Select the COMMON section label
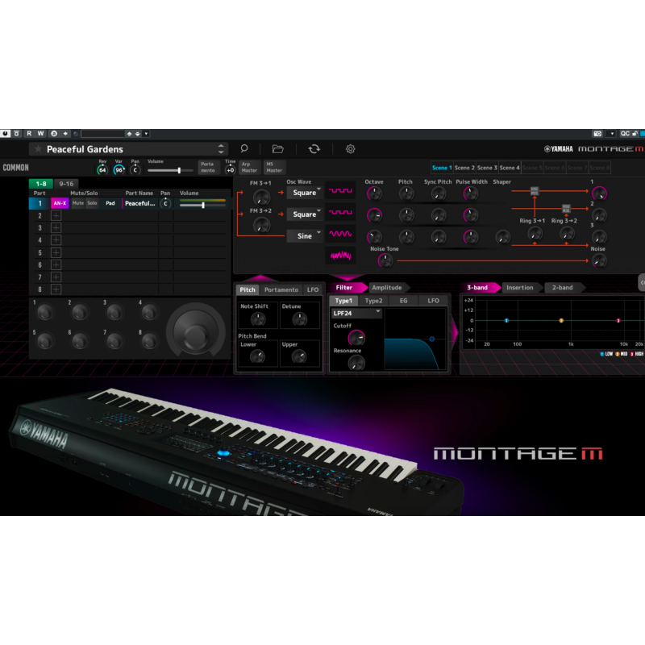645x645 pixels. pos(15,168)
